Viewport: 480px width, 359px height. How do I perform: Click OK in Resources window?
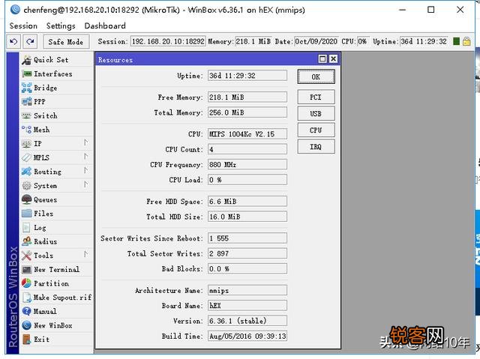(x=316, y=76)
